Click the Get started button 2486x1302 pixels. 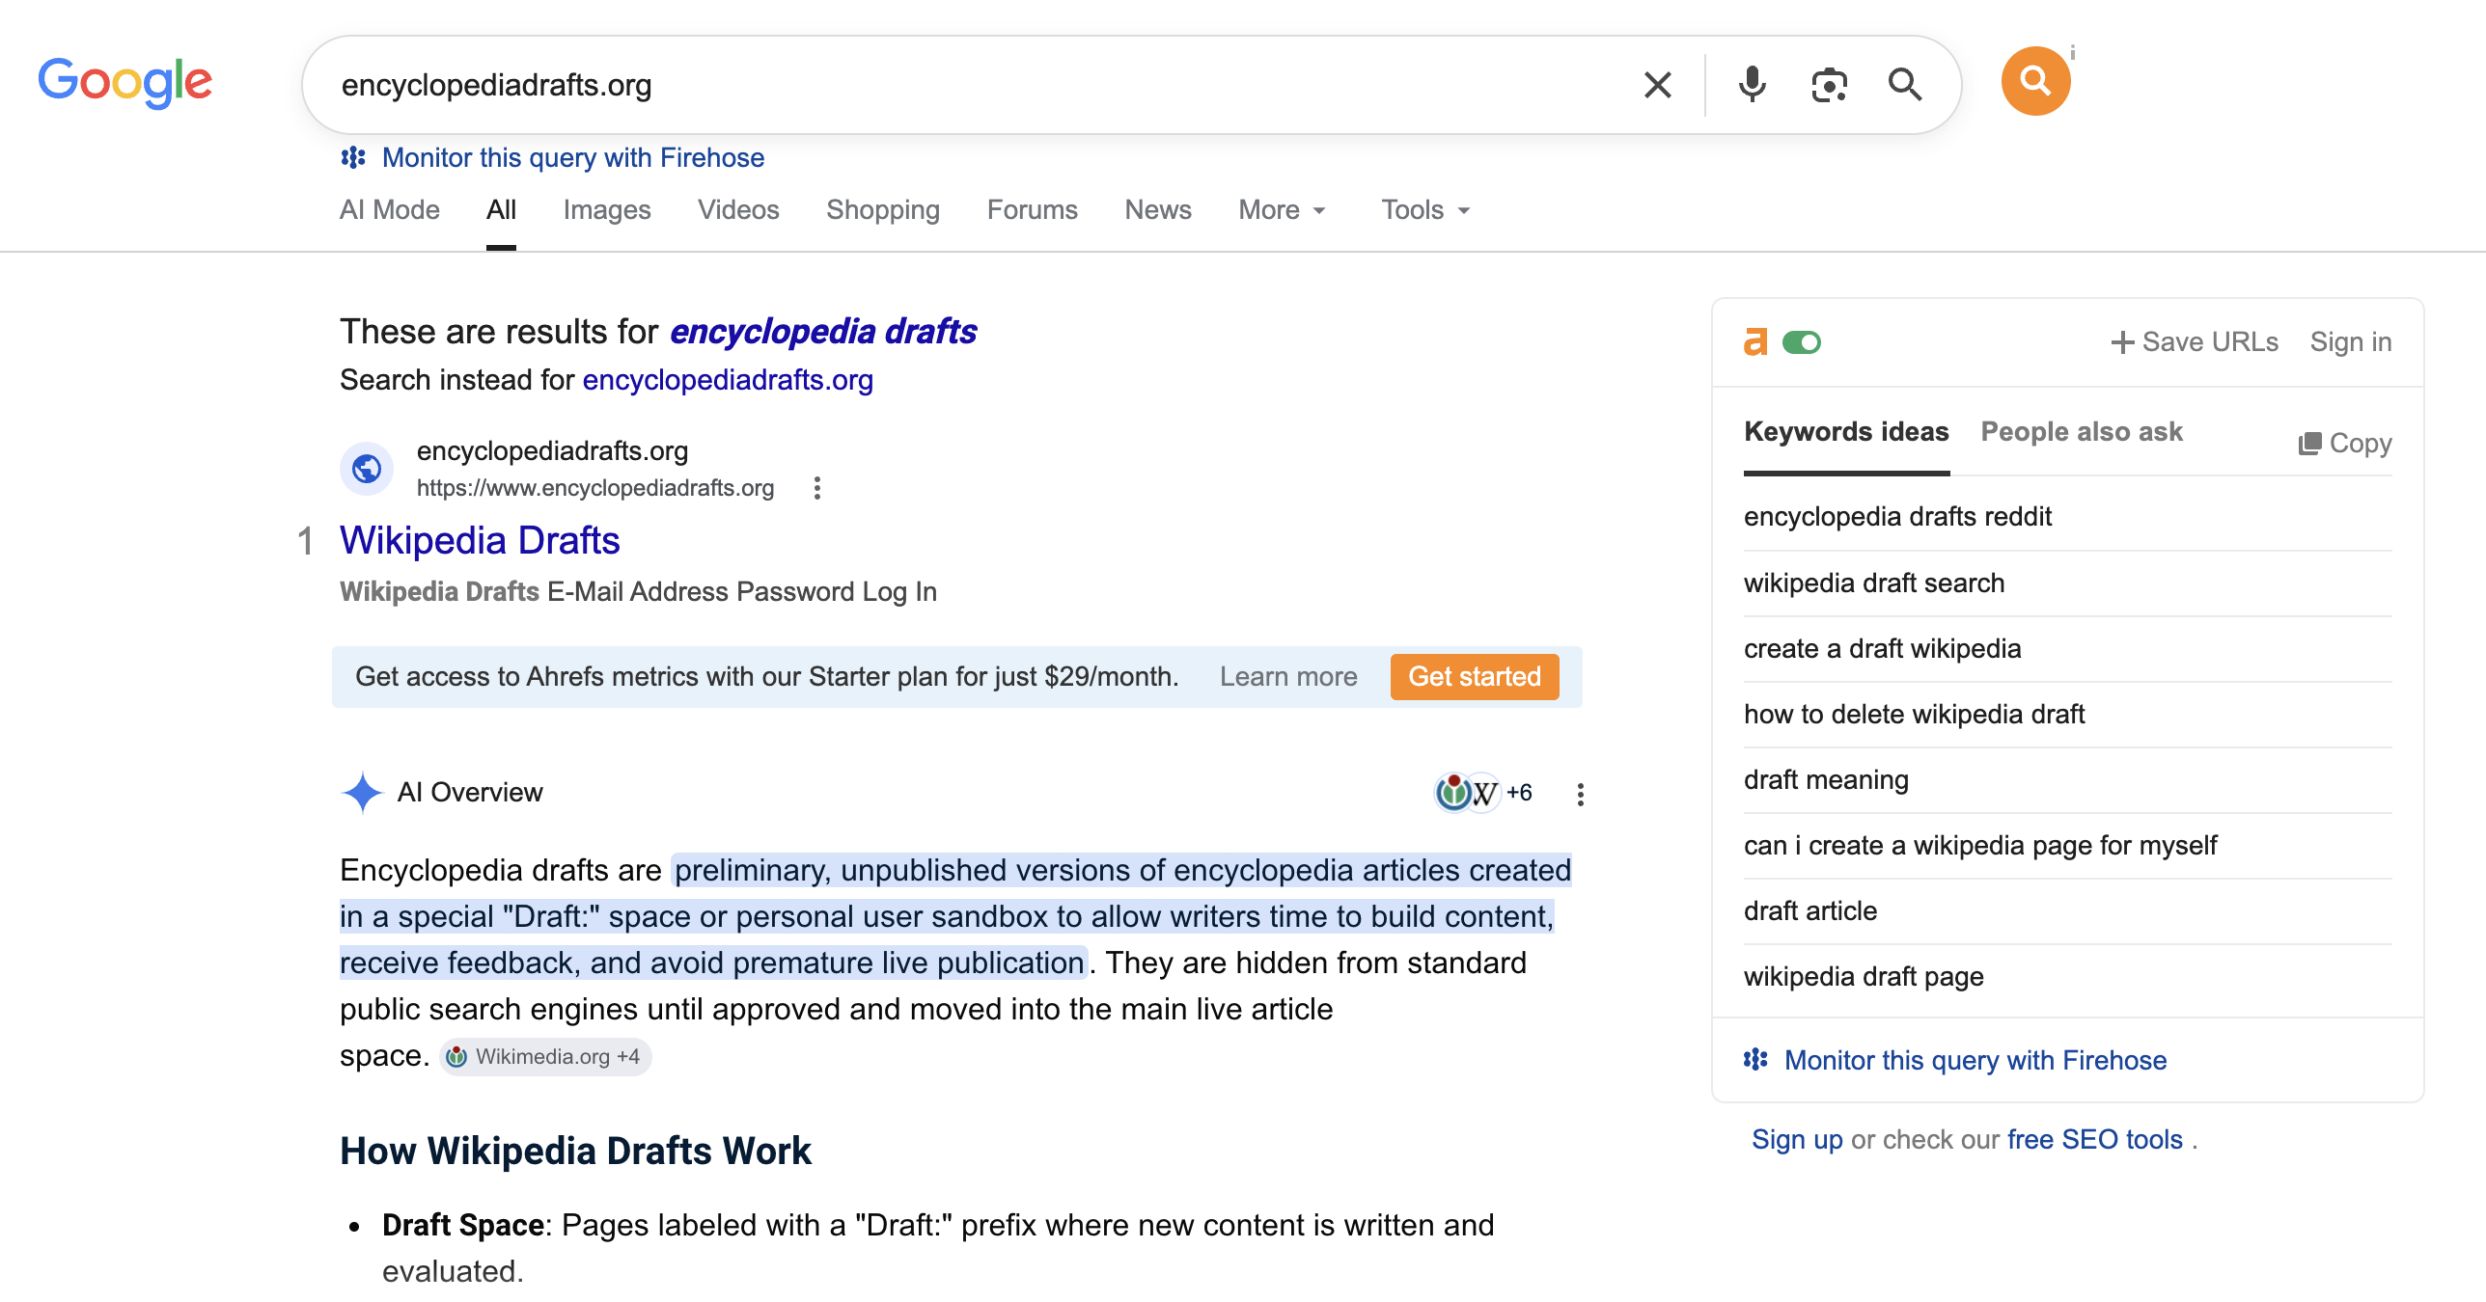pyautogui.click(x=1475, y=677)
